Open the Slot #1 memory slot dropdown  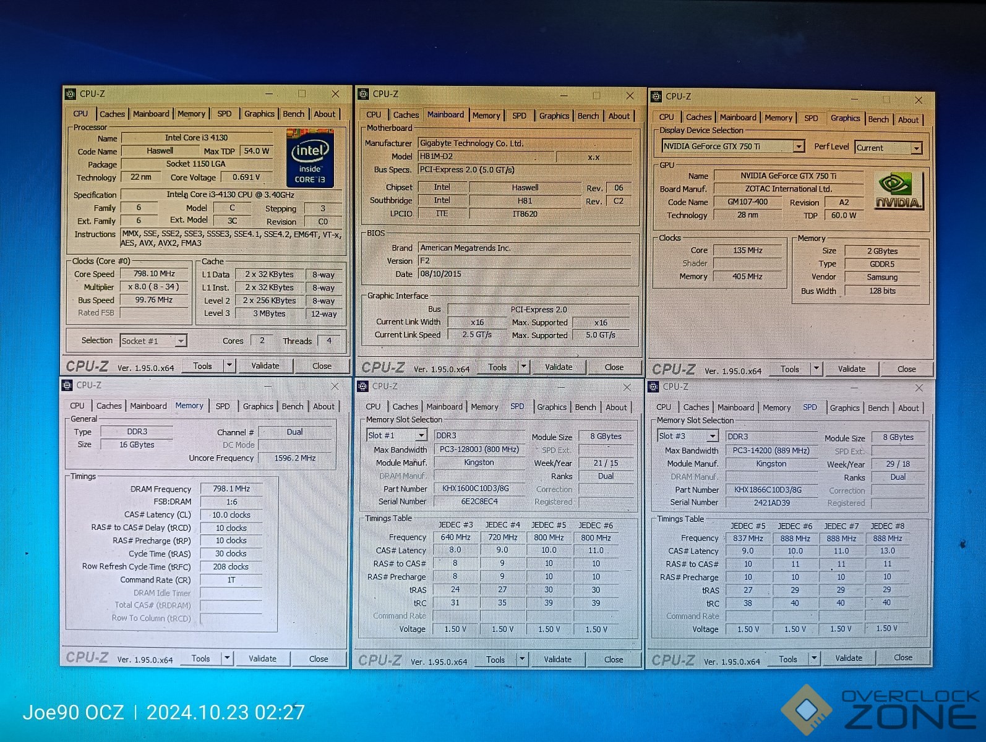click(x=421, y=435)
